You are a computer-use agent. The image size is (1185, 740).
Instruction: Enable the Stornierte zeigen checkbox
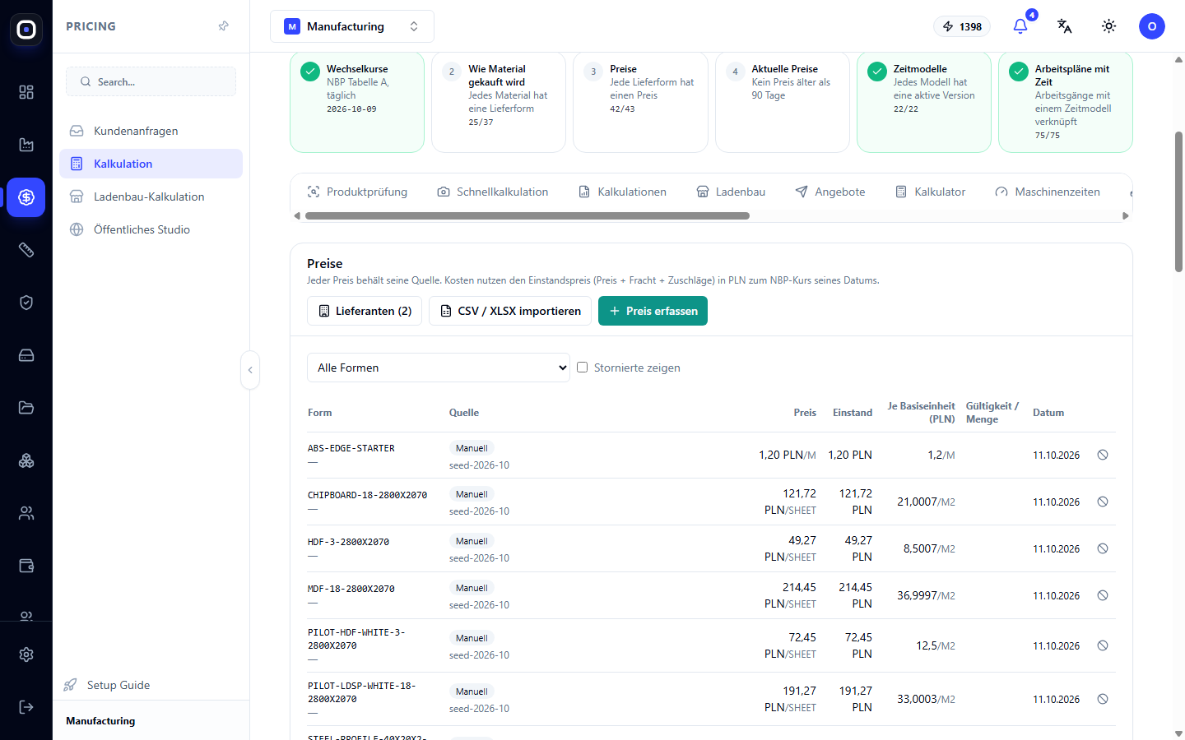click(583, 368)
